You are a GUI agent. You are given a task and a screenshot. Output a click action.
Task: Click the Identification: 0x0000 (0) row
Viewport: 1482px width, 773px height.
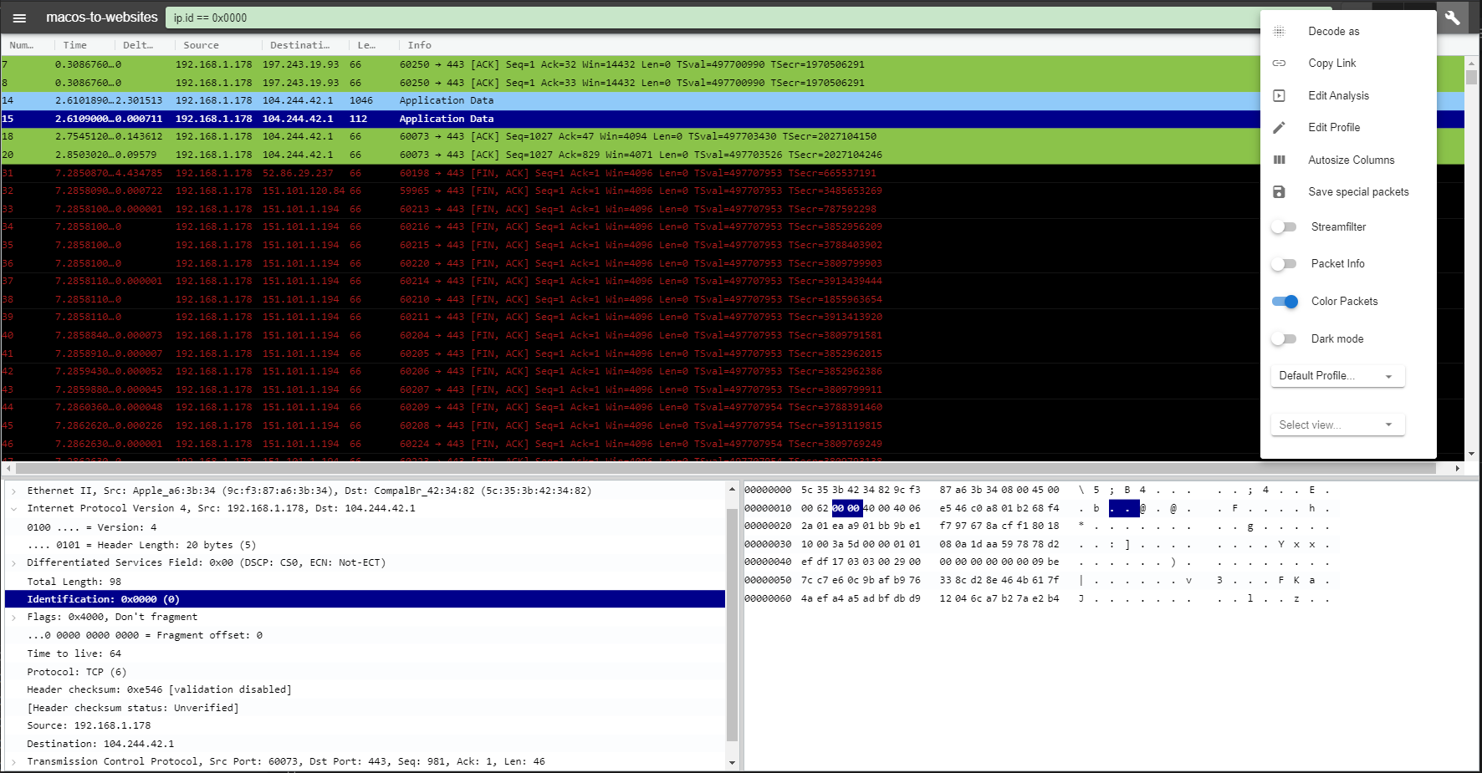(x=365, y=599)
